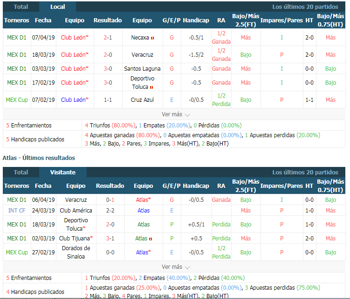Switch to the Total tab in Club León table

coord(21,7)
